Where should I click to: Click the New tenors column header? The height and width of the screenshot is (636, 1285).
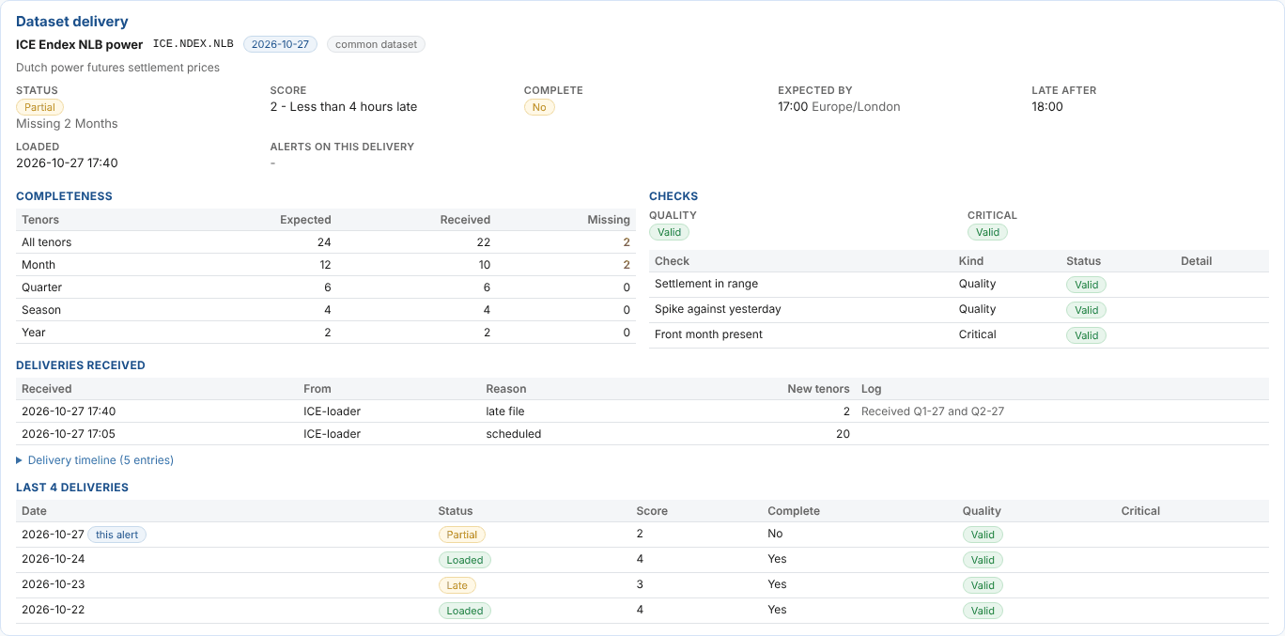818,389
